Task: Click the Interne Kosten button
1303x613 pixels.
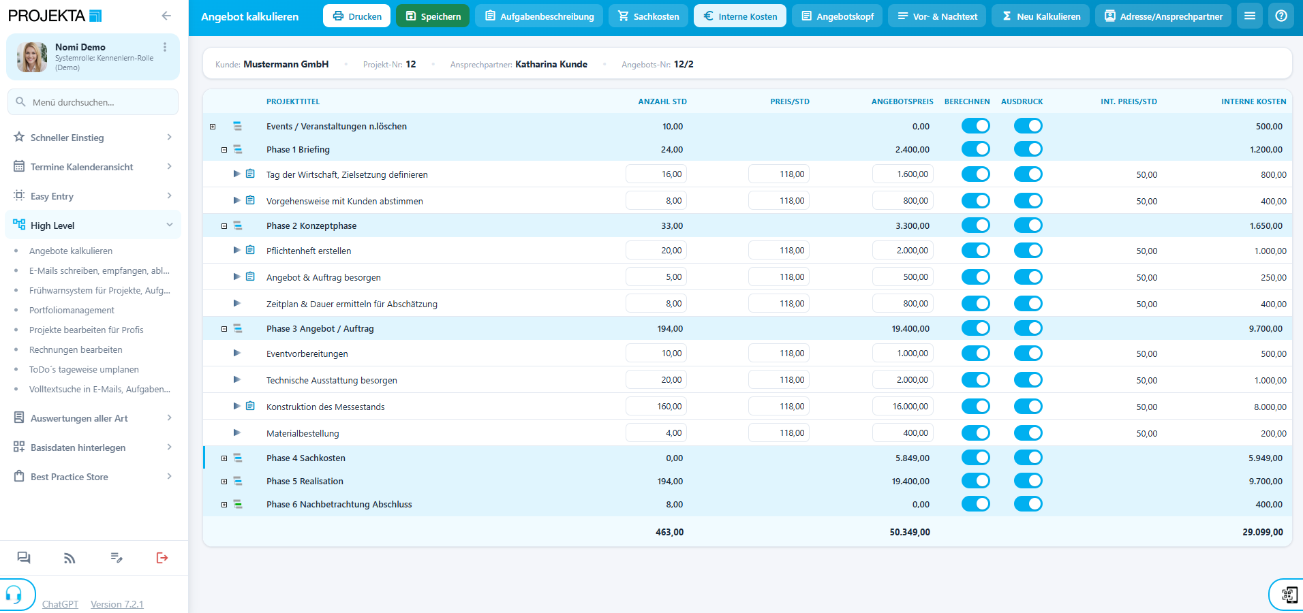Action: tap(739, 16)
